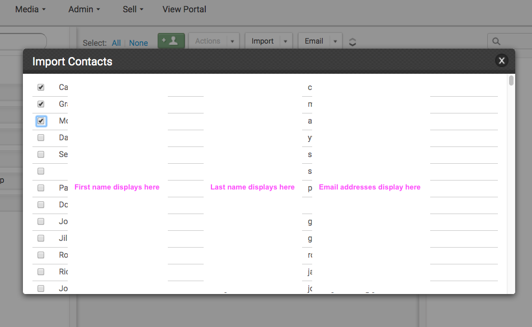Check the checkbox for the Dc row
The image size is (532, 327).
tap(41, 205)
